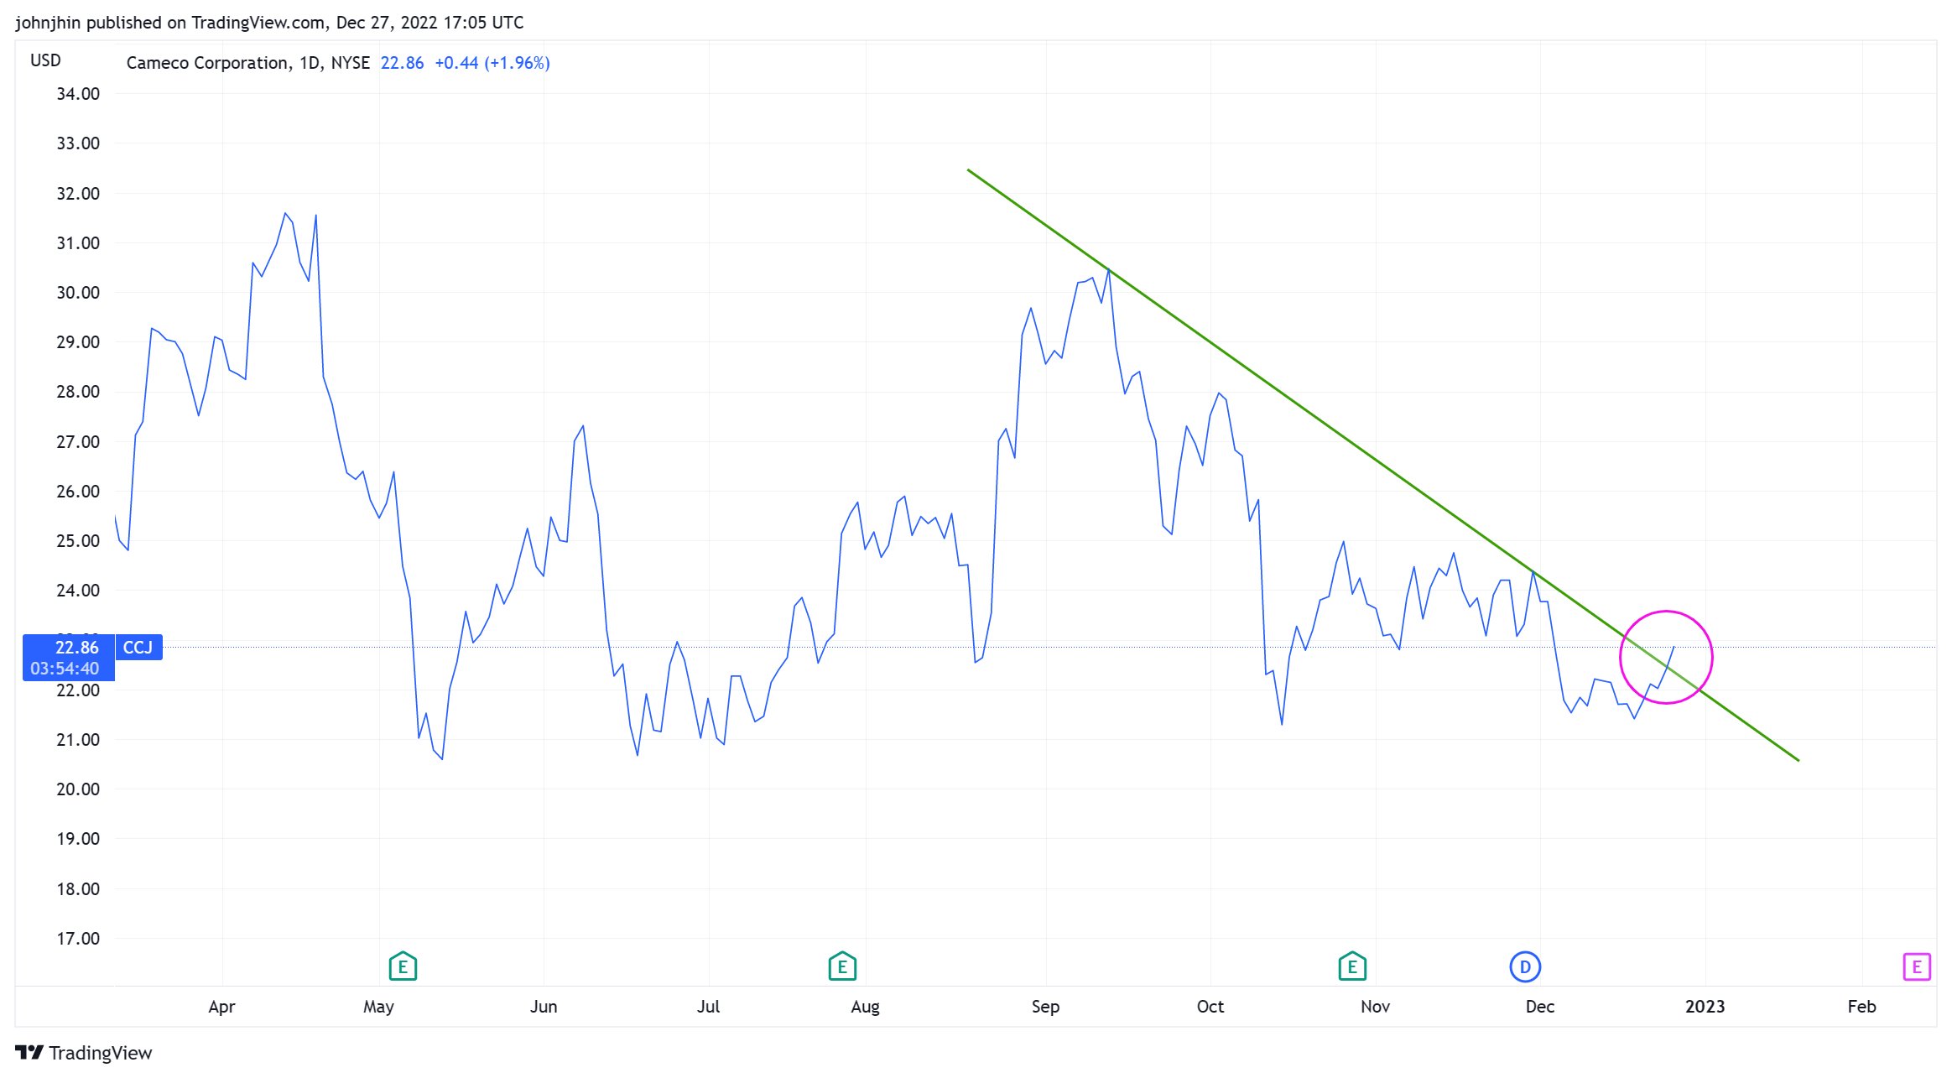Click the 34.00 level on price axis
Viewport: 1952px width, 1078px height.
[78, 94]
